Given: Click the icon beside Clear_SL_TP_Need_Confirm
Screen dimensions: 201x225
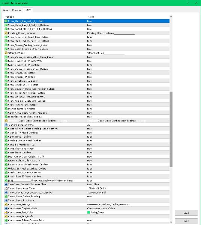Looking at the screenshot, I should click(6, 133).
